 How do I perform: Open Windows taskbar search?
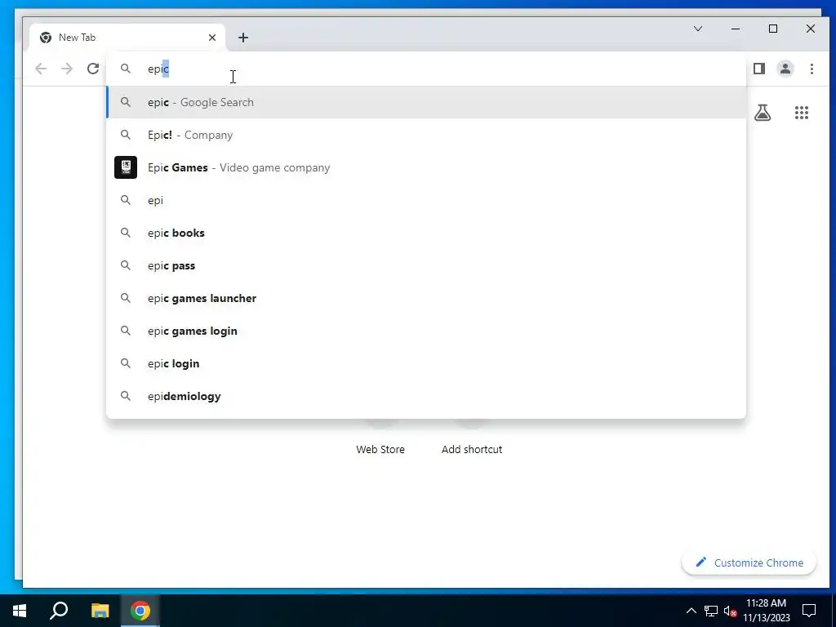(59, 611)
